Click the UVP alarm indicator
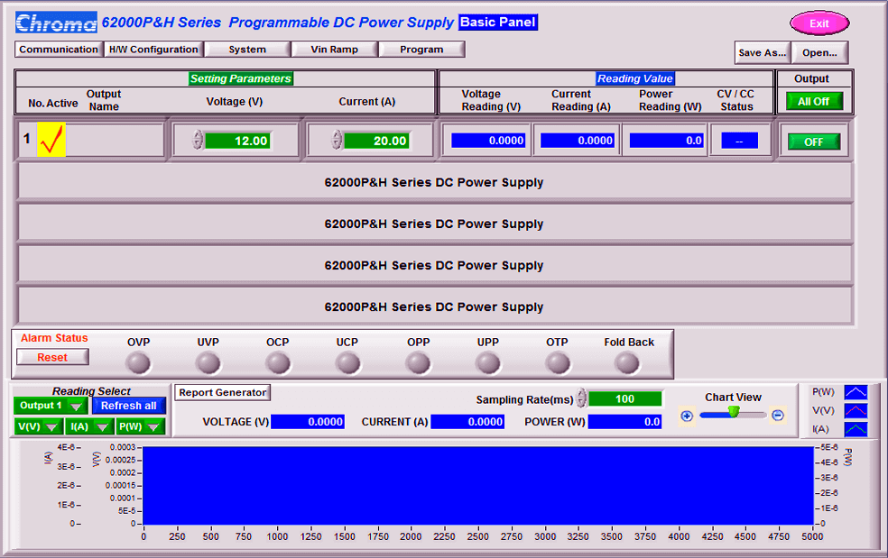Screen dimensions: 888x558 208,362
